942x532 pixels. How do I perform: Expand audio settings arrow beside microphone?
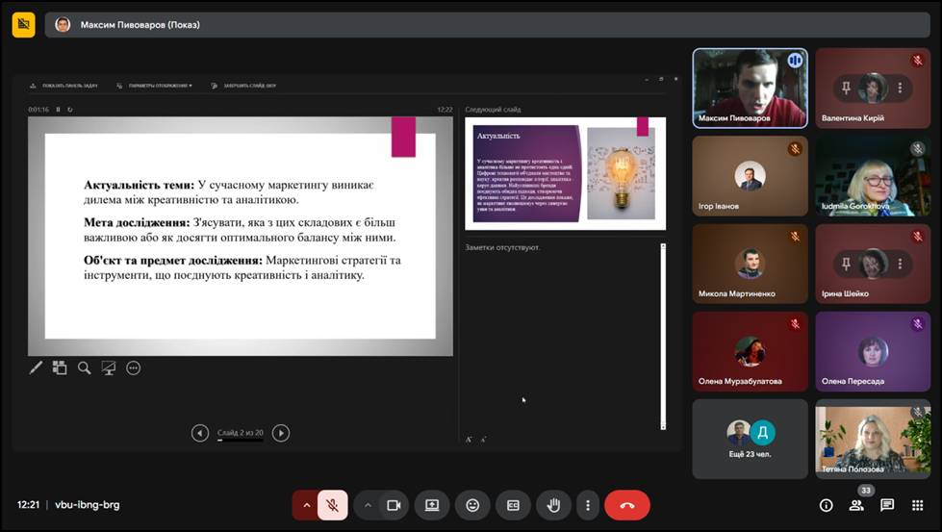pyautogui.click(x=307, y=505)
